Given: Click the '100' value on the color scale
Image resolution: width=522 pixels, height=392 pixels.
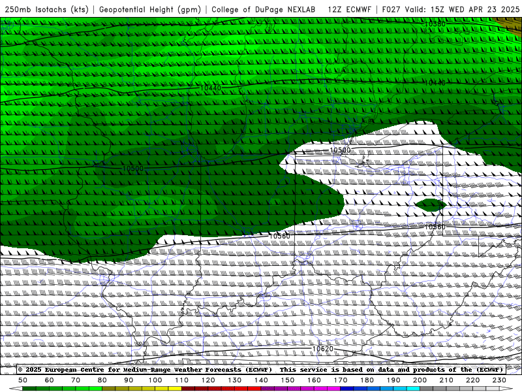Looking at the screenshot, I should point(155,380).
